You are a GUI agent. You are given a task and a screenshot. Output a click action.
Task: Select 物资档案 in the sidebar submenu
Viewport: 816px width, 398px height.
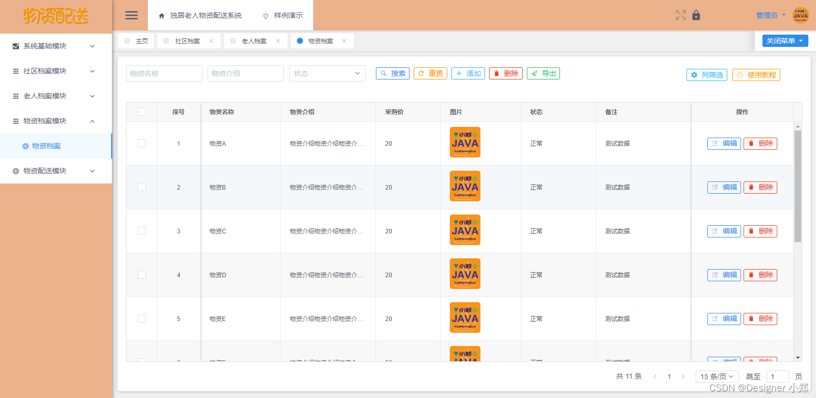point(56,146)
